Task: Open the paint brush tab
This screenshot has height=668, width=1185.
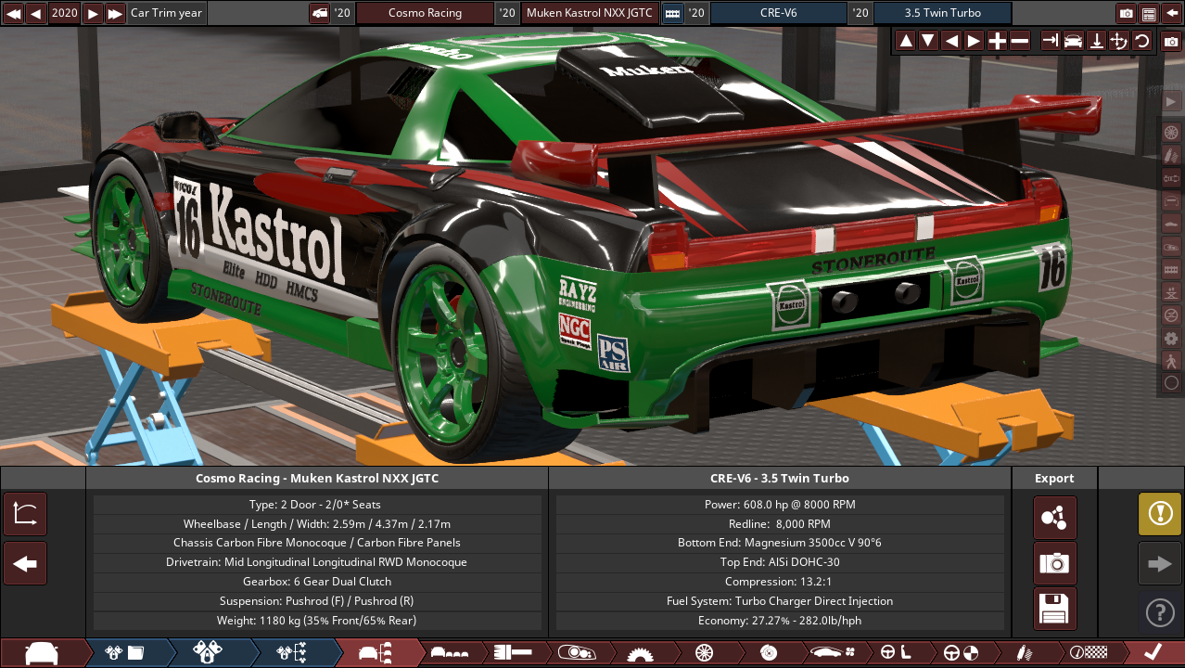Action: [x=513, y=653]
